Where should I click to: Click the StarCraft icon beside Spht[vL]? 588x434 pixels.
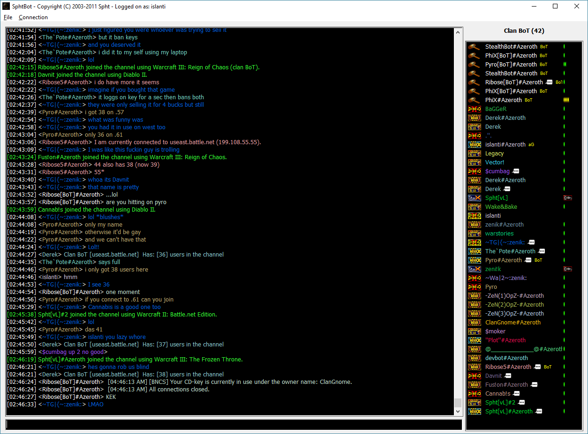coord(475,198)
